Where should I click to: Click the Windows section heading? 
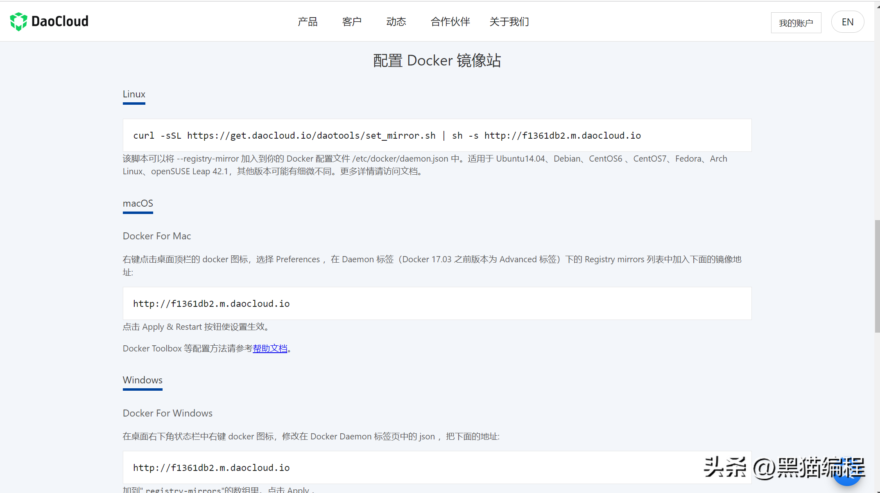[143, 380]
